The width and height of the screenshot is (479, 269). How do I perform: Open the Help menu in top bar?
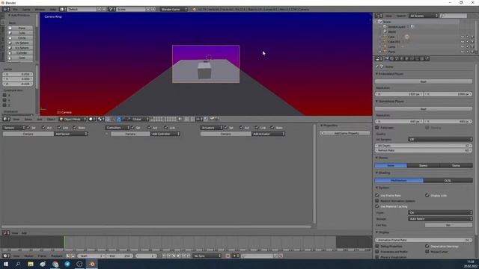tap(52, 10)
